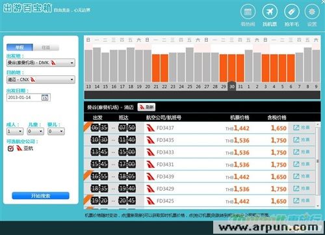The width and height of the screenshot is (325, 235).
Task: Click the 出发日期 date input field
Action: (x=24, y=98)
